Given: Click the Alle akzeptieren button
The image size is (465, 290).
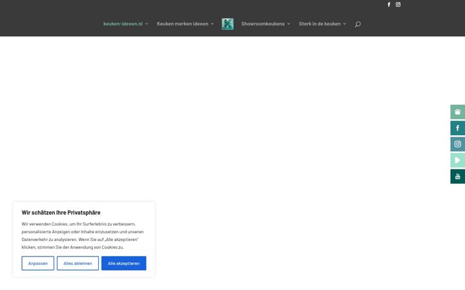Looking at the screenshot, I should click(x=123, y=264).
